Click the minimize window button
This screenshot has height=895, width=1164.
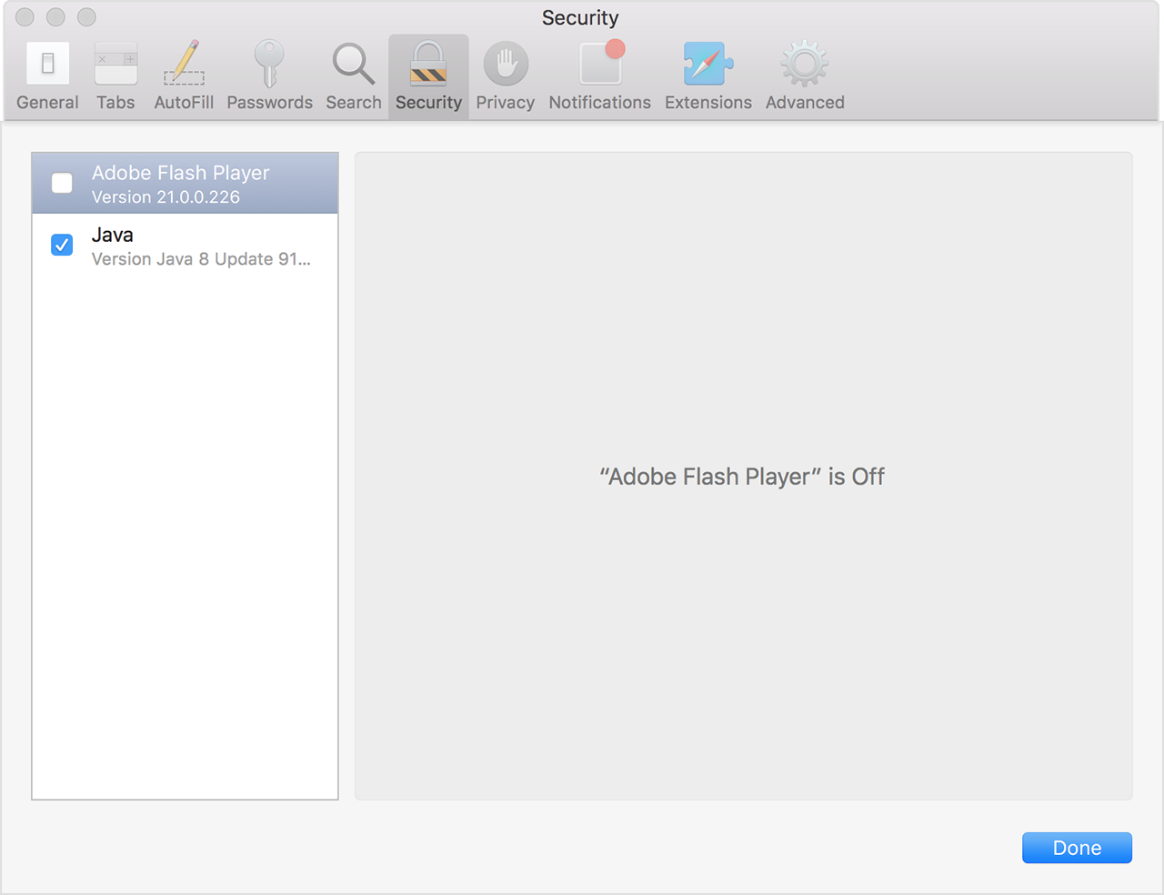(x=55, y=16)
